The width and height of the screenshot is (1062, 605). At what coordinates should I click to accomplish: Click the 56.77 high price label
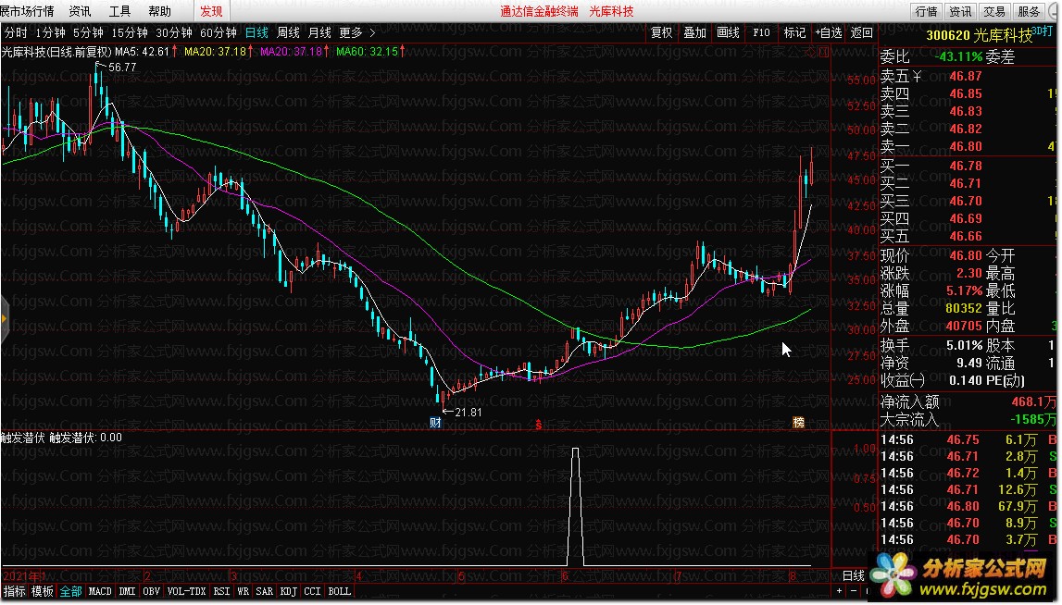point(122,67)
